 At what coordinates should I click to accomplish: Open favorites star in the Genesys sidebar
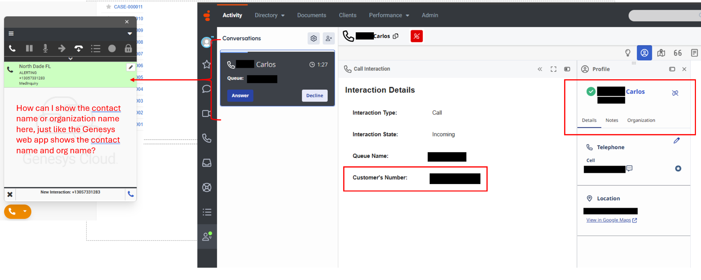206,64
